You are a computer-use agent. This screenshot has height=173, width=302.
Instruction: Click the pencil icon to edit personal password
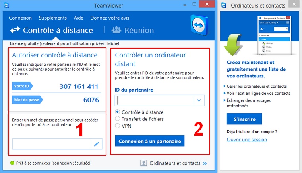point(97,144)
